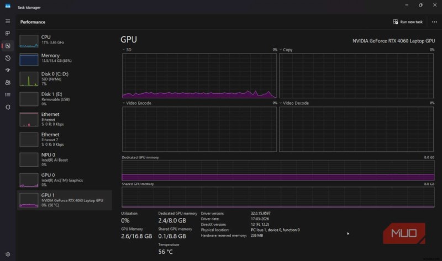Select Disk 1 (E:) removable entry

(64, 99)
